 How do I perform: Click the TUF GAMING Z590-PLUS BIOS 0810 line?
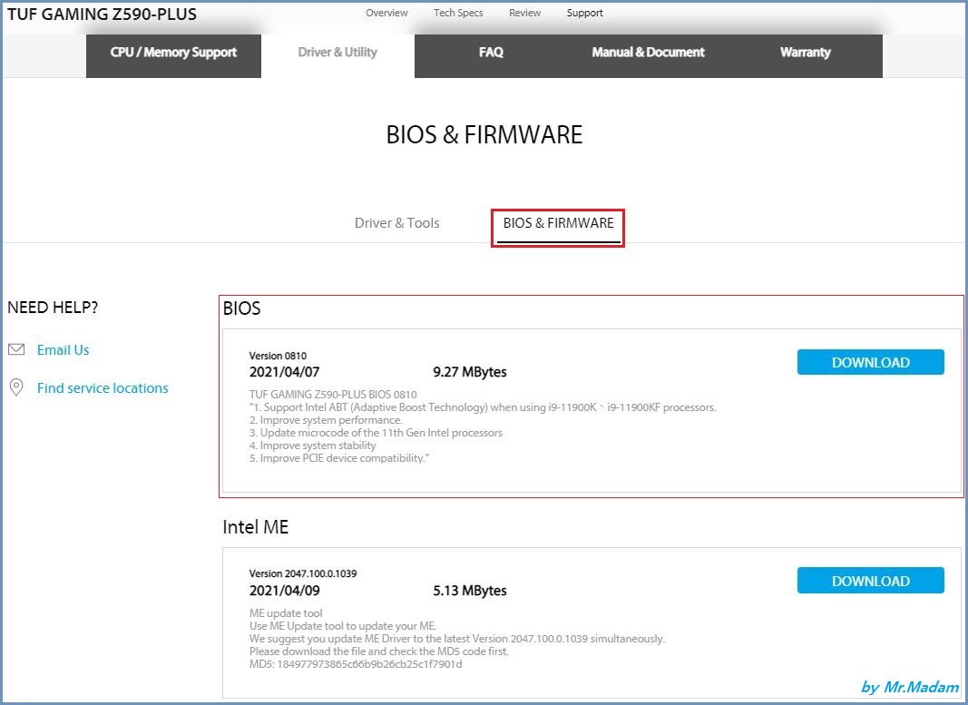click(333, 394)
